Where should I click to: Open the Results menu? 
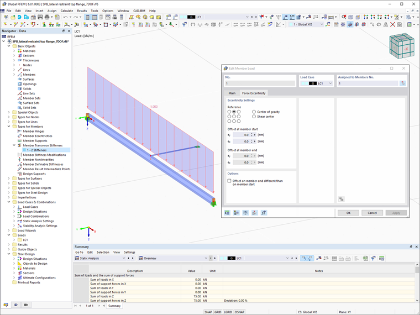(x=82, y=11)
